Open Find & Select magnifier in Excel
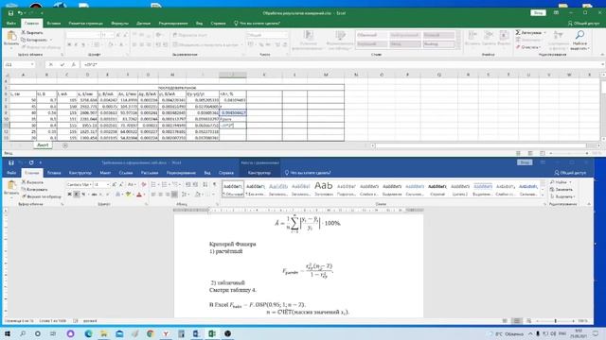 point(579,35)
